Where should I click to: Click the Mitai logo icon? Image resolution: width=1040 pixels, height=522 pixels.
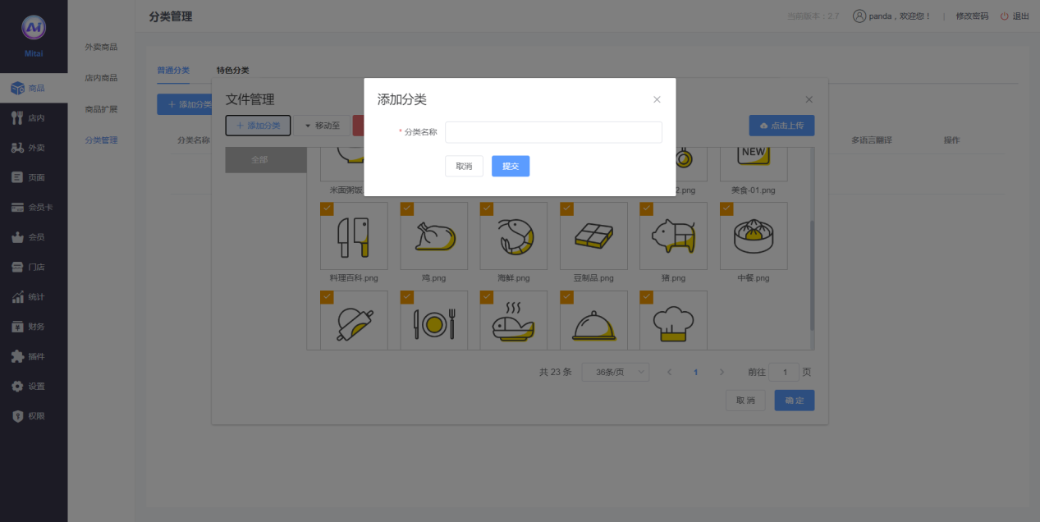[34, 28]
